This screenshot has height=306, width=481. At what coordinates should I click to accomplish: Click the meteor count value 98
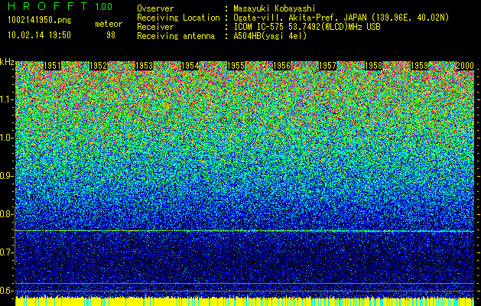pos(111,35)
